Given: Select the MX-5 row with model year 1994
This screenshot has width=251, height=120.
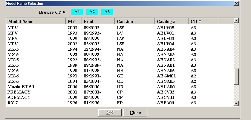Looking at the screenshot, I should [120, 49].
